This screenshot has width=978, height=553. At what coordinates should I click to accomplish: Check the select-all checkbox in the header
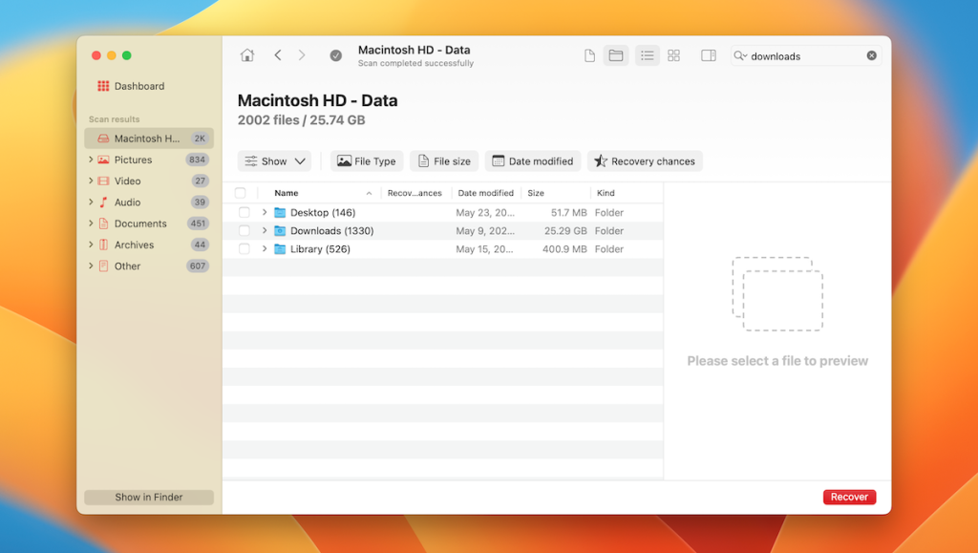241,192
